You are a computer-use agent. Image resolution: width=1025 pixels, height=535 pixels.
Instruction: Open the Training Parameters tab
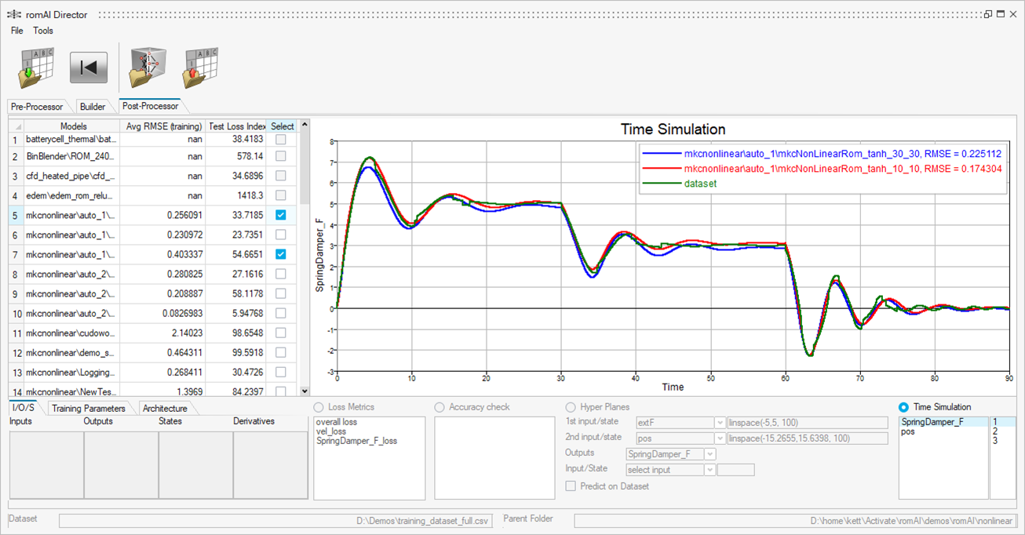(x=88, y=409)
